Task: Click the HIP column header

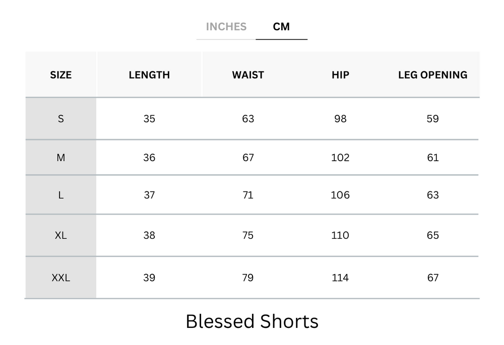Action: 340,75
